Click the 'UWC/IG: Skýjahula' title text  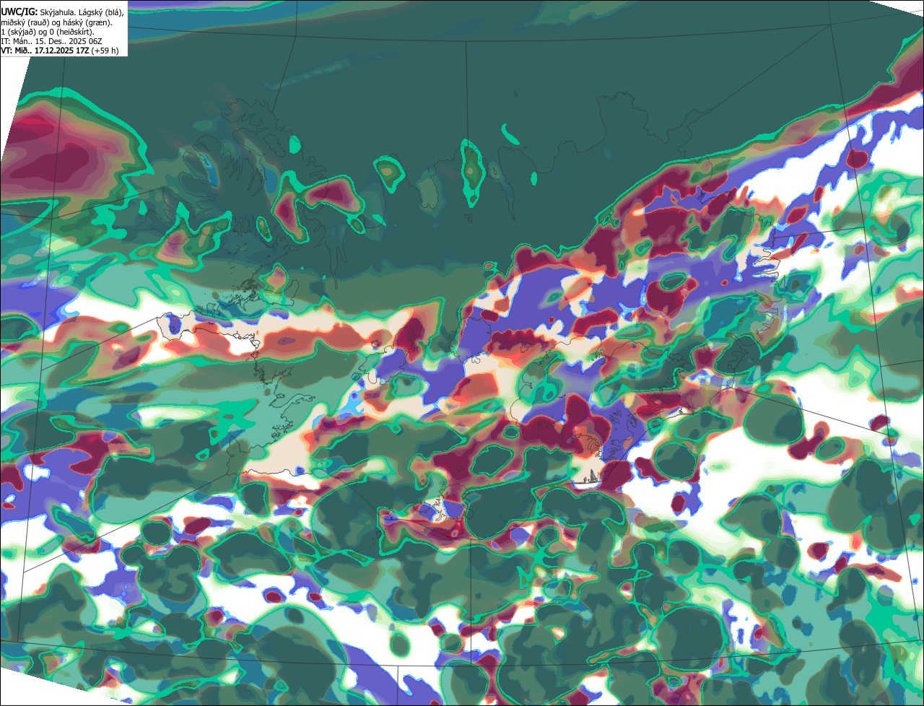pyautogui.click(x=38, y=12)
